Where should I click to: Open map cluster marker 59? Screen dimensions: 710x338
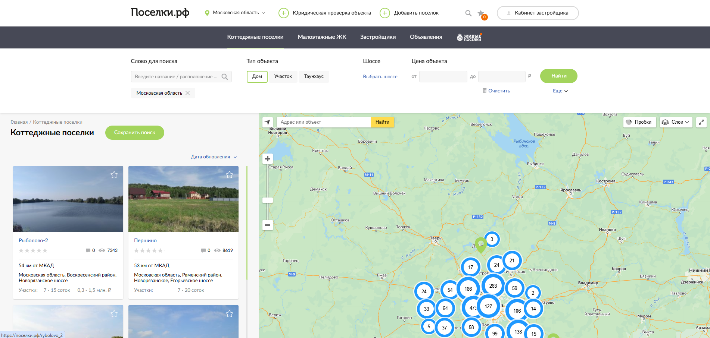(x=515, y=288)
